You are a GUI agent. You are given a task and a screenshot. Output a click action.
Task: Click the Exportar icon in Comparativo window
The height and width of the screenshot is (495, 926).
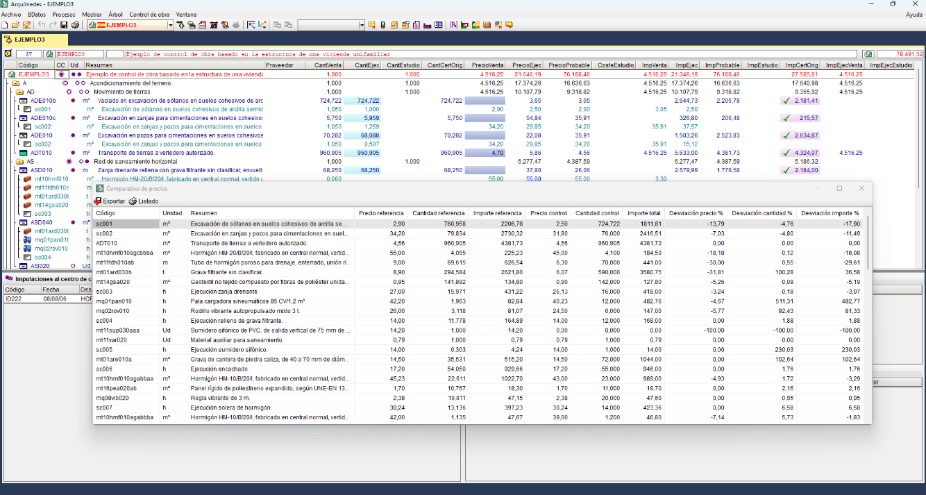point(98,201)
